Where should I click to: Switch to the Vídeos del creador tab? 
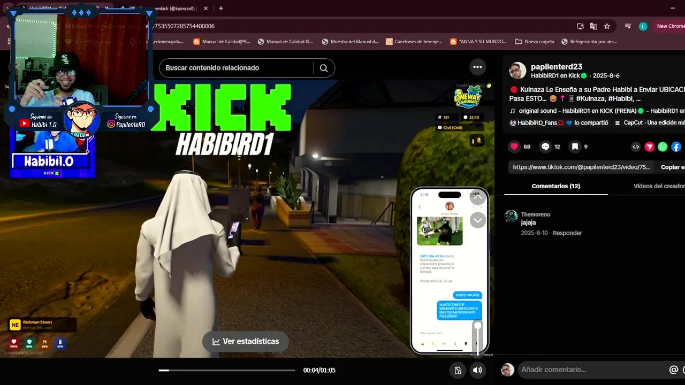pos(659,186)
